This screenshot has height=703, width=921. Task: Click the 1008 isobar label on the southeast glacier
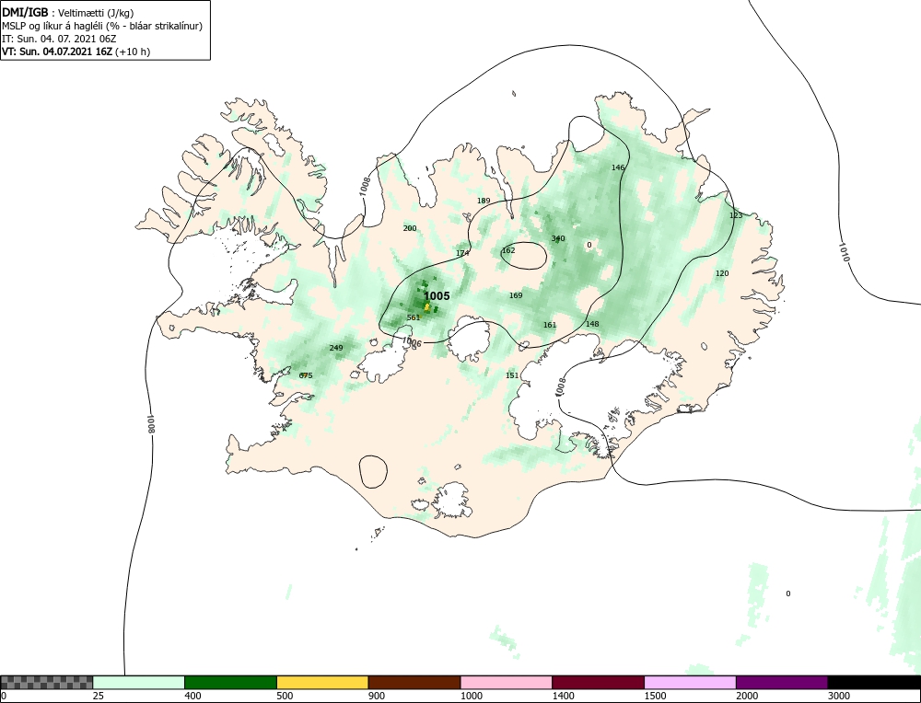pos(560,386)
